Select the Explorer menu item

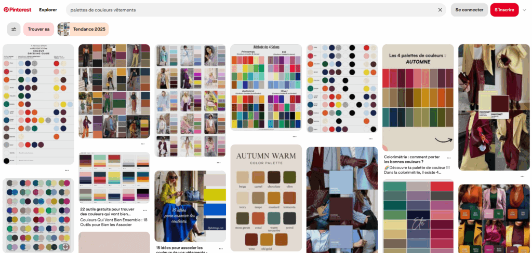coord(48,10)
